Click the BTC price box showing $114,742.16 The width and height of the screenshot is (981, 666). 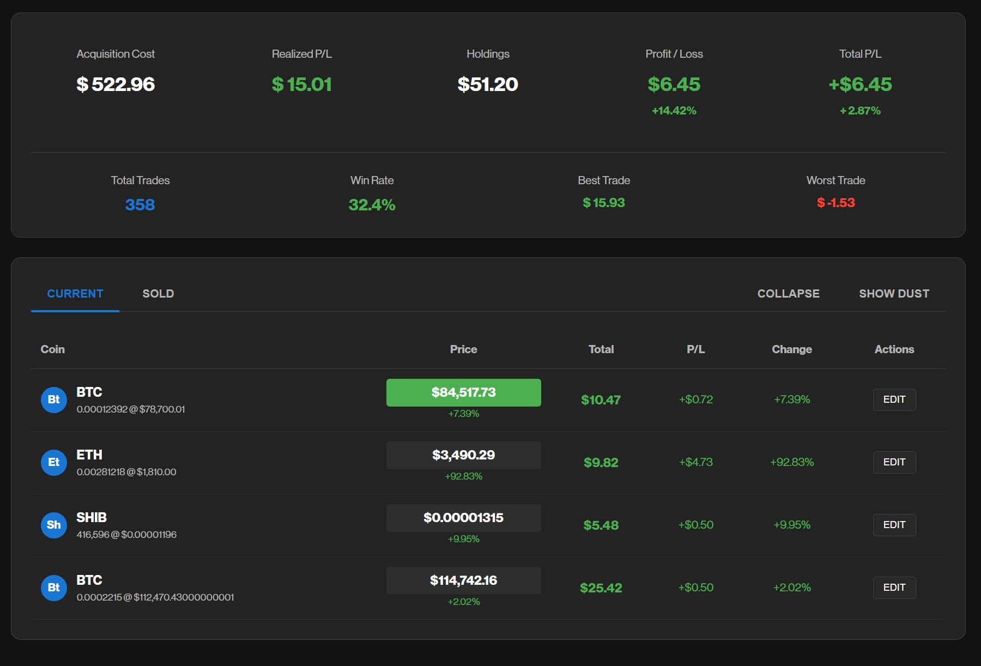pos(463,580)
